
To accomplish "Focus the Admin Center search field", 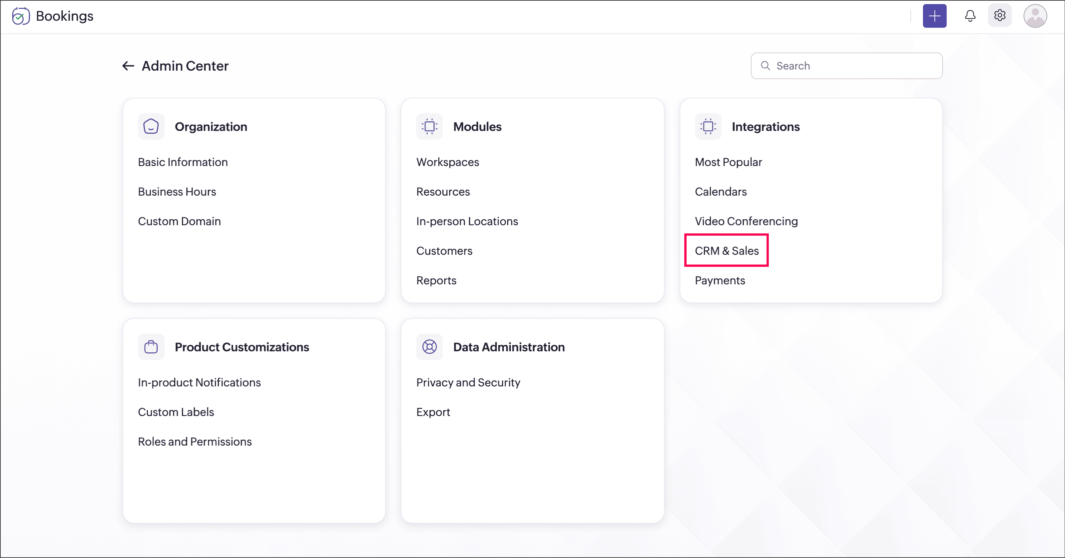I will pyautogui.click(x=852, y=66).
